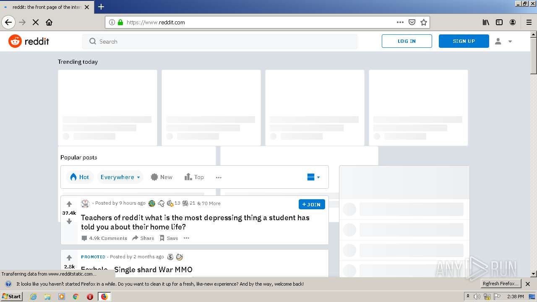
Task: Select the reddit browser tab
Action: 47,7
